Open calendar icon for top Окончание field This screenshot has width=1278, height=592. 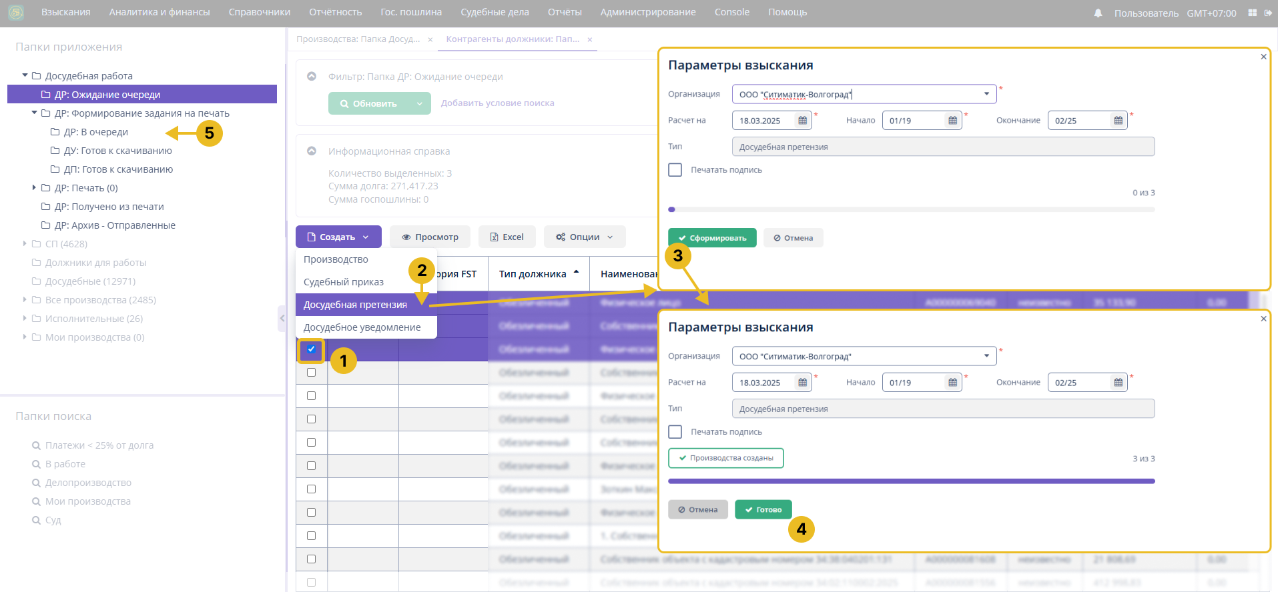click(x=1118, y=121)
